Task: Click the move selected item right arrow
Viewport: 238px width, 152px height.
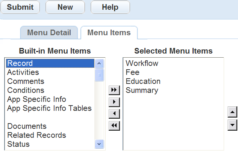Action: pyautogui.click(x=114, y=101)
